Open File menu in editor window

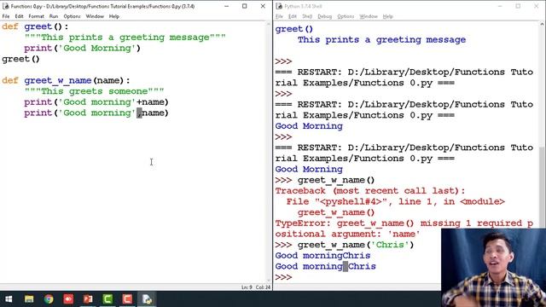pyautogui.click(x=6, y=16)
